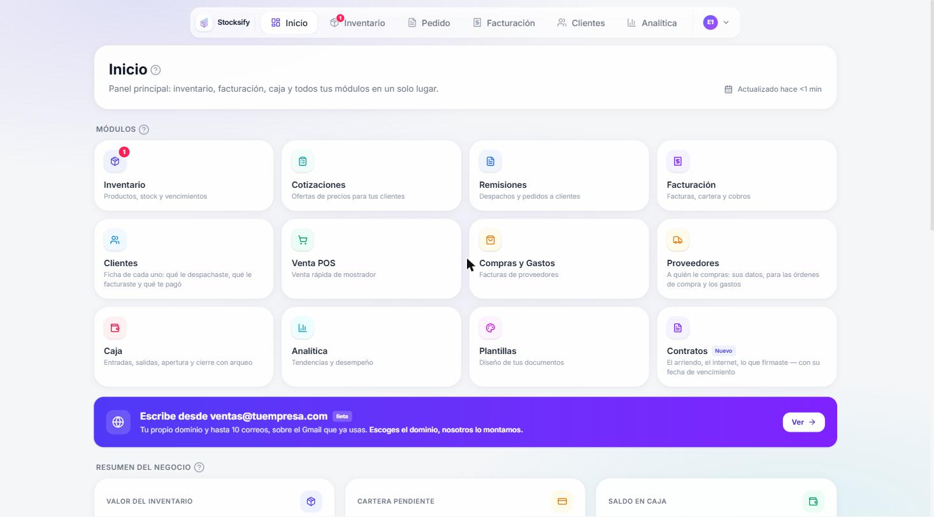934x517 pixels.
Task: Click the Remisiones document icon
Action: [x=490, y=161]
